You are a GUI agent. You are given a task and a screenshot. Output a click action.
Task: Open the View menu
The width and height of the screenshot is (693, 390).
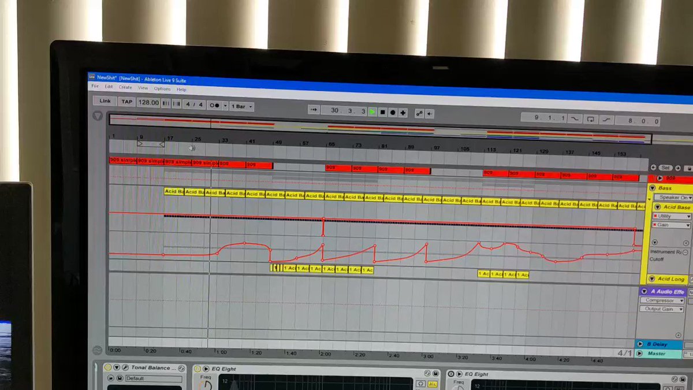(143, 88)
